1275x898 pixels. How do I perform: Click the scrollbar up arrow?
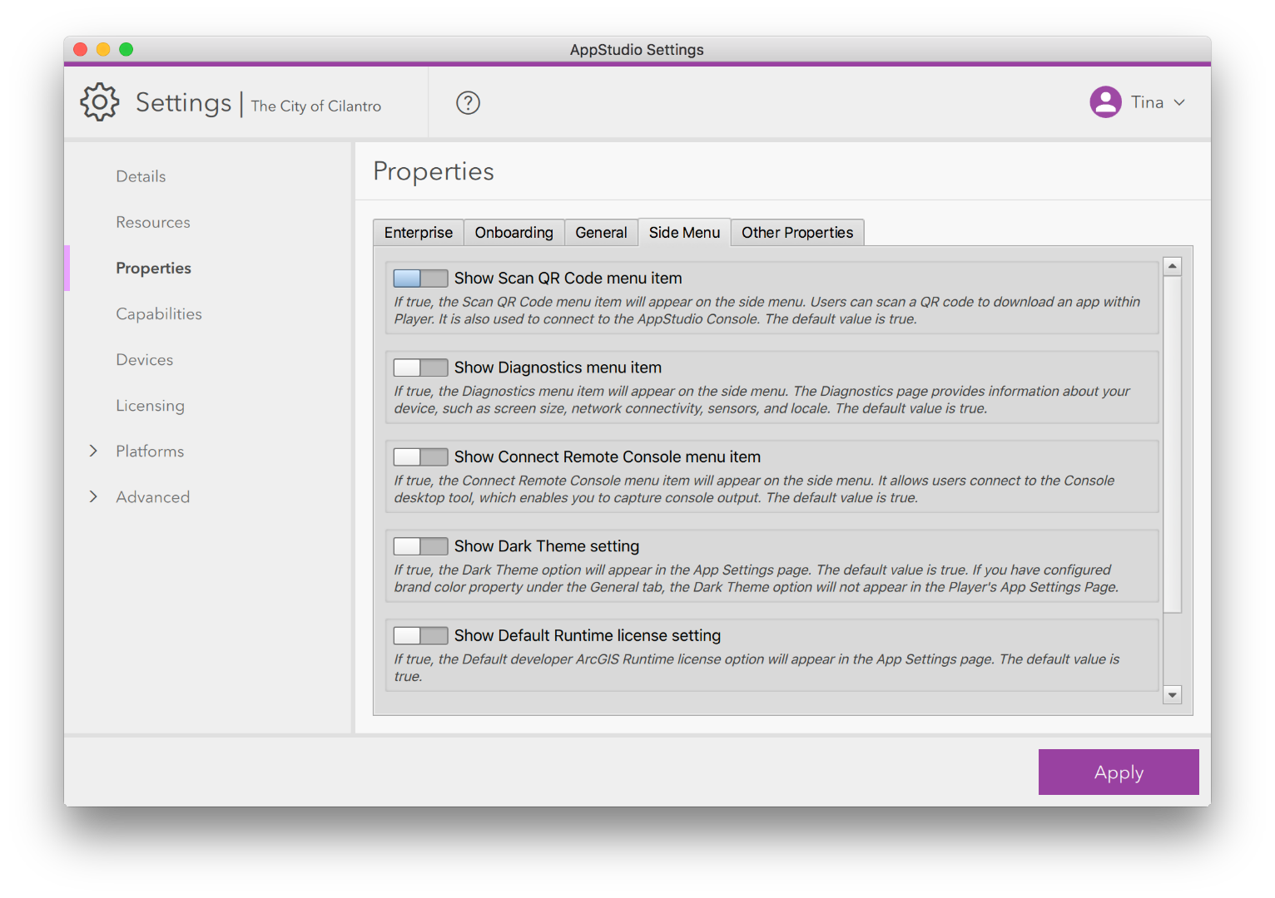pyautogui.click(x=1173, y=266)
